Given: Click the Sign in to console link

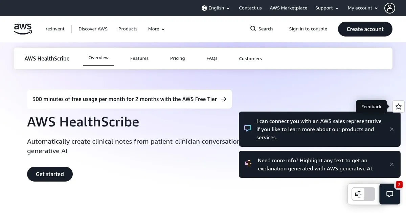Looking at the screenshot, I should pyautogui.click(x=308, y=29).
